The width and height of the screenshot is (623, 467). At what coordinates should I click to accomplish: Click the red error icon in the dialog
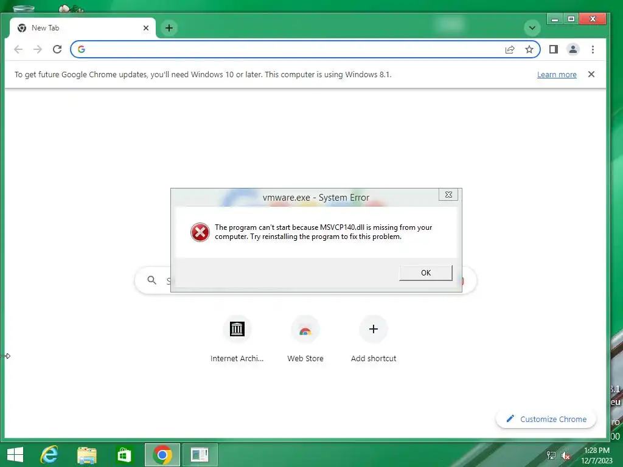pos(200,232)
